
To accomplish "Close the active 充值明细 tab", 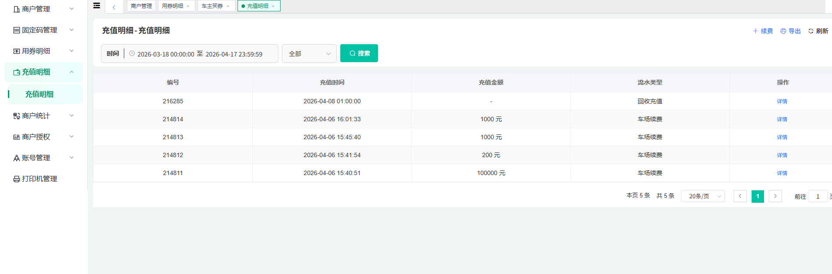I will click(x=273, y=6).
